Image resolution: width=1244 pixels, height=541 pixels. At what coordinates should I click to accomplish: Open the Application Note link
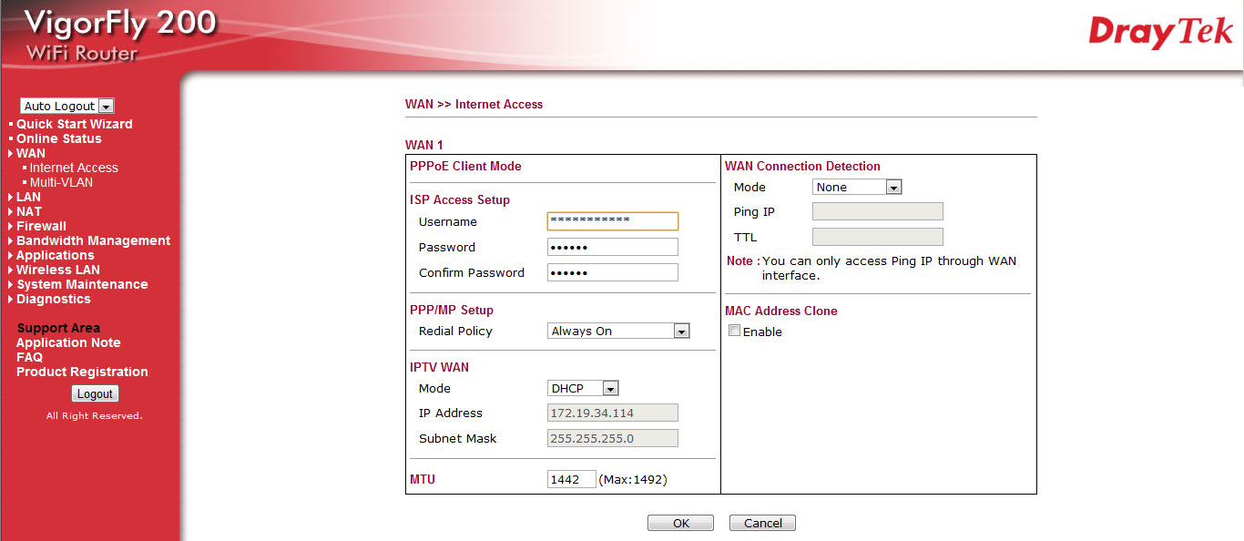pos(68,342)
